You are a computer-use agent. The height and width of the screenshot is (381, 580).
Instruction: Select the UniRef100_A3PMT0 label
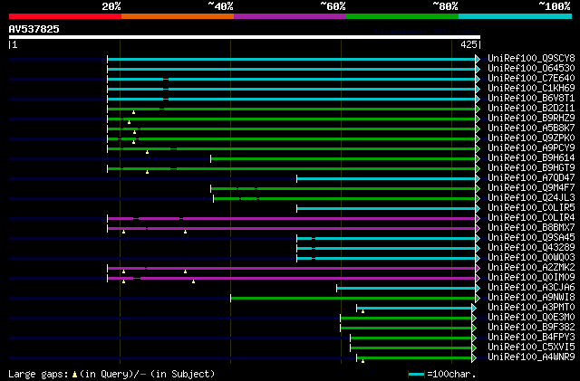click(x=531, y=308)
